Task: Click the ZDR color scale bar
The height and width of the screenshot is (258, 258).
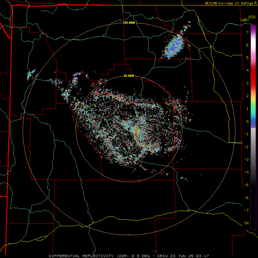Action: point(253,127)
